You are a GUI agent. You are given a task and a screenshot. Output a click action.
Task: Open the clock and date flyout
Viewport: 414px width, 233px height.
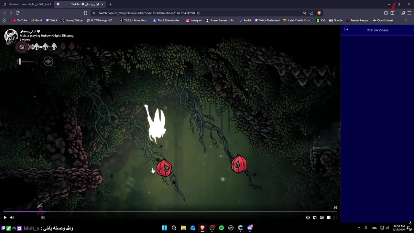pyautogui.click(x=399, y=228)
